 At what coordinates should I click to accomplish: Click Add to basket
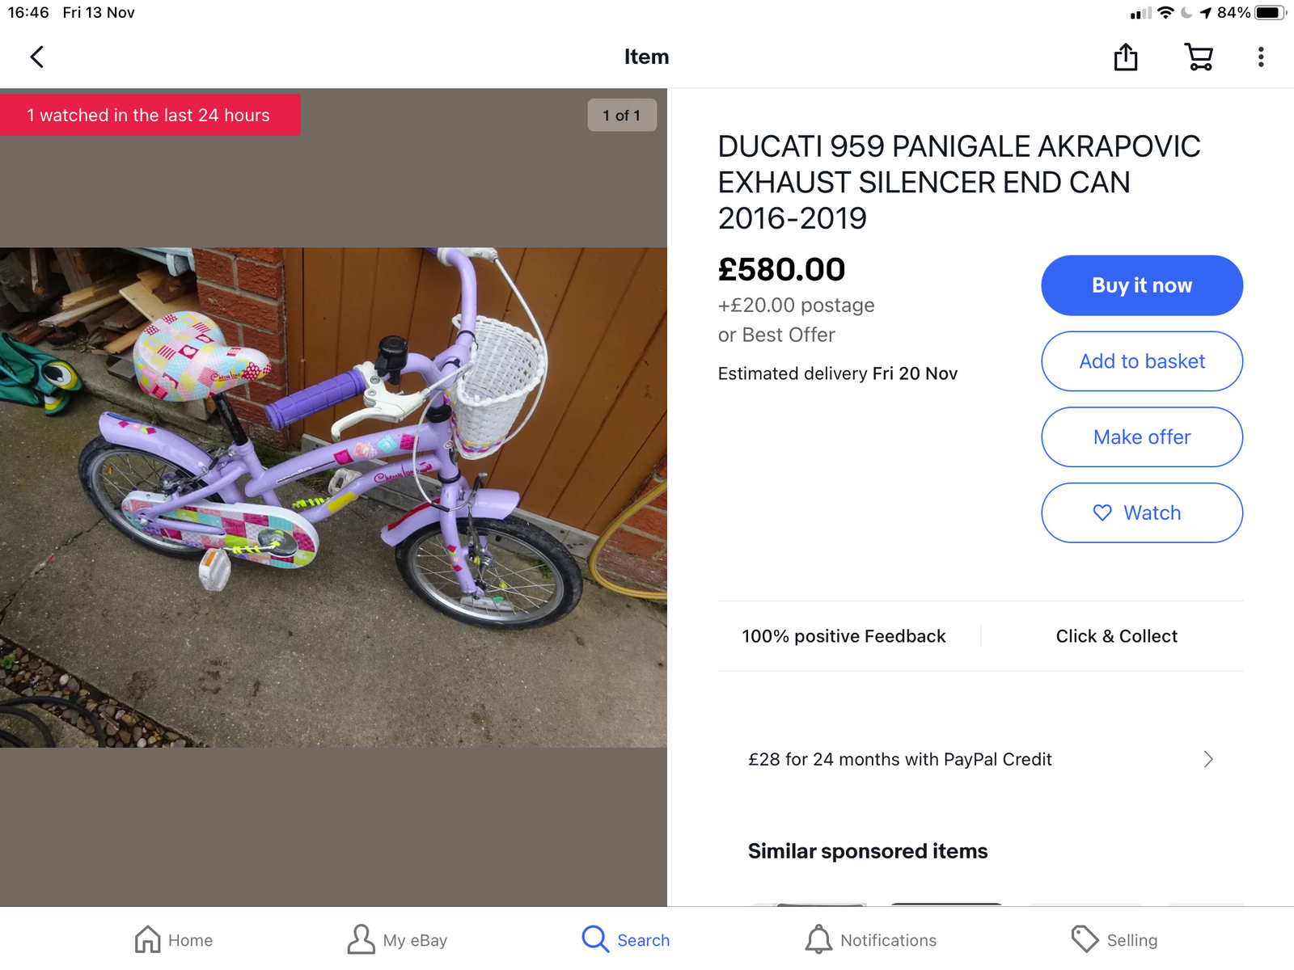pos(1141,361)
